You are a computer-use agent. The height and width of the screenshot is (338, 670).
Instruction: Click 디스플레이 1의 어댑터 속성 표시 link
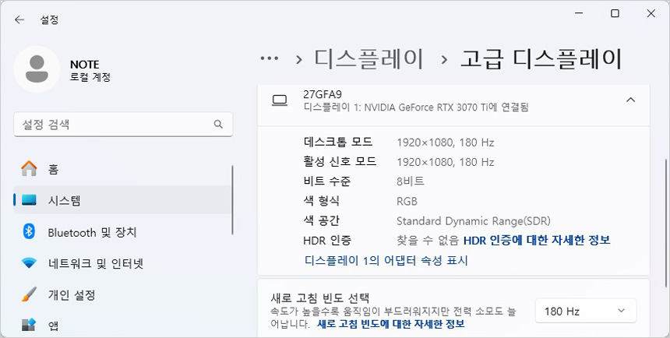386,260
